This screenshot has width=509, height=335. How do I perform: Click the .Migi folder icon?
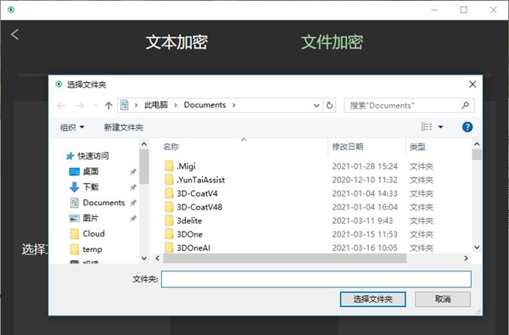[169, 166]
